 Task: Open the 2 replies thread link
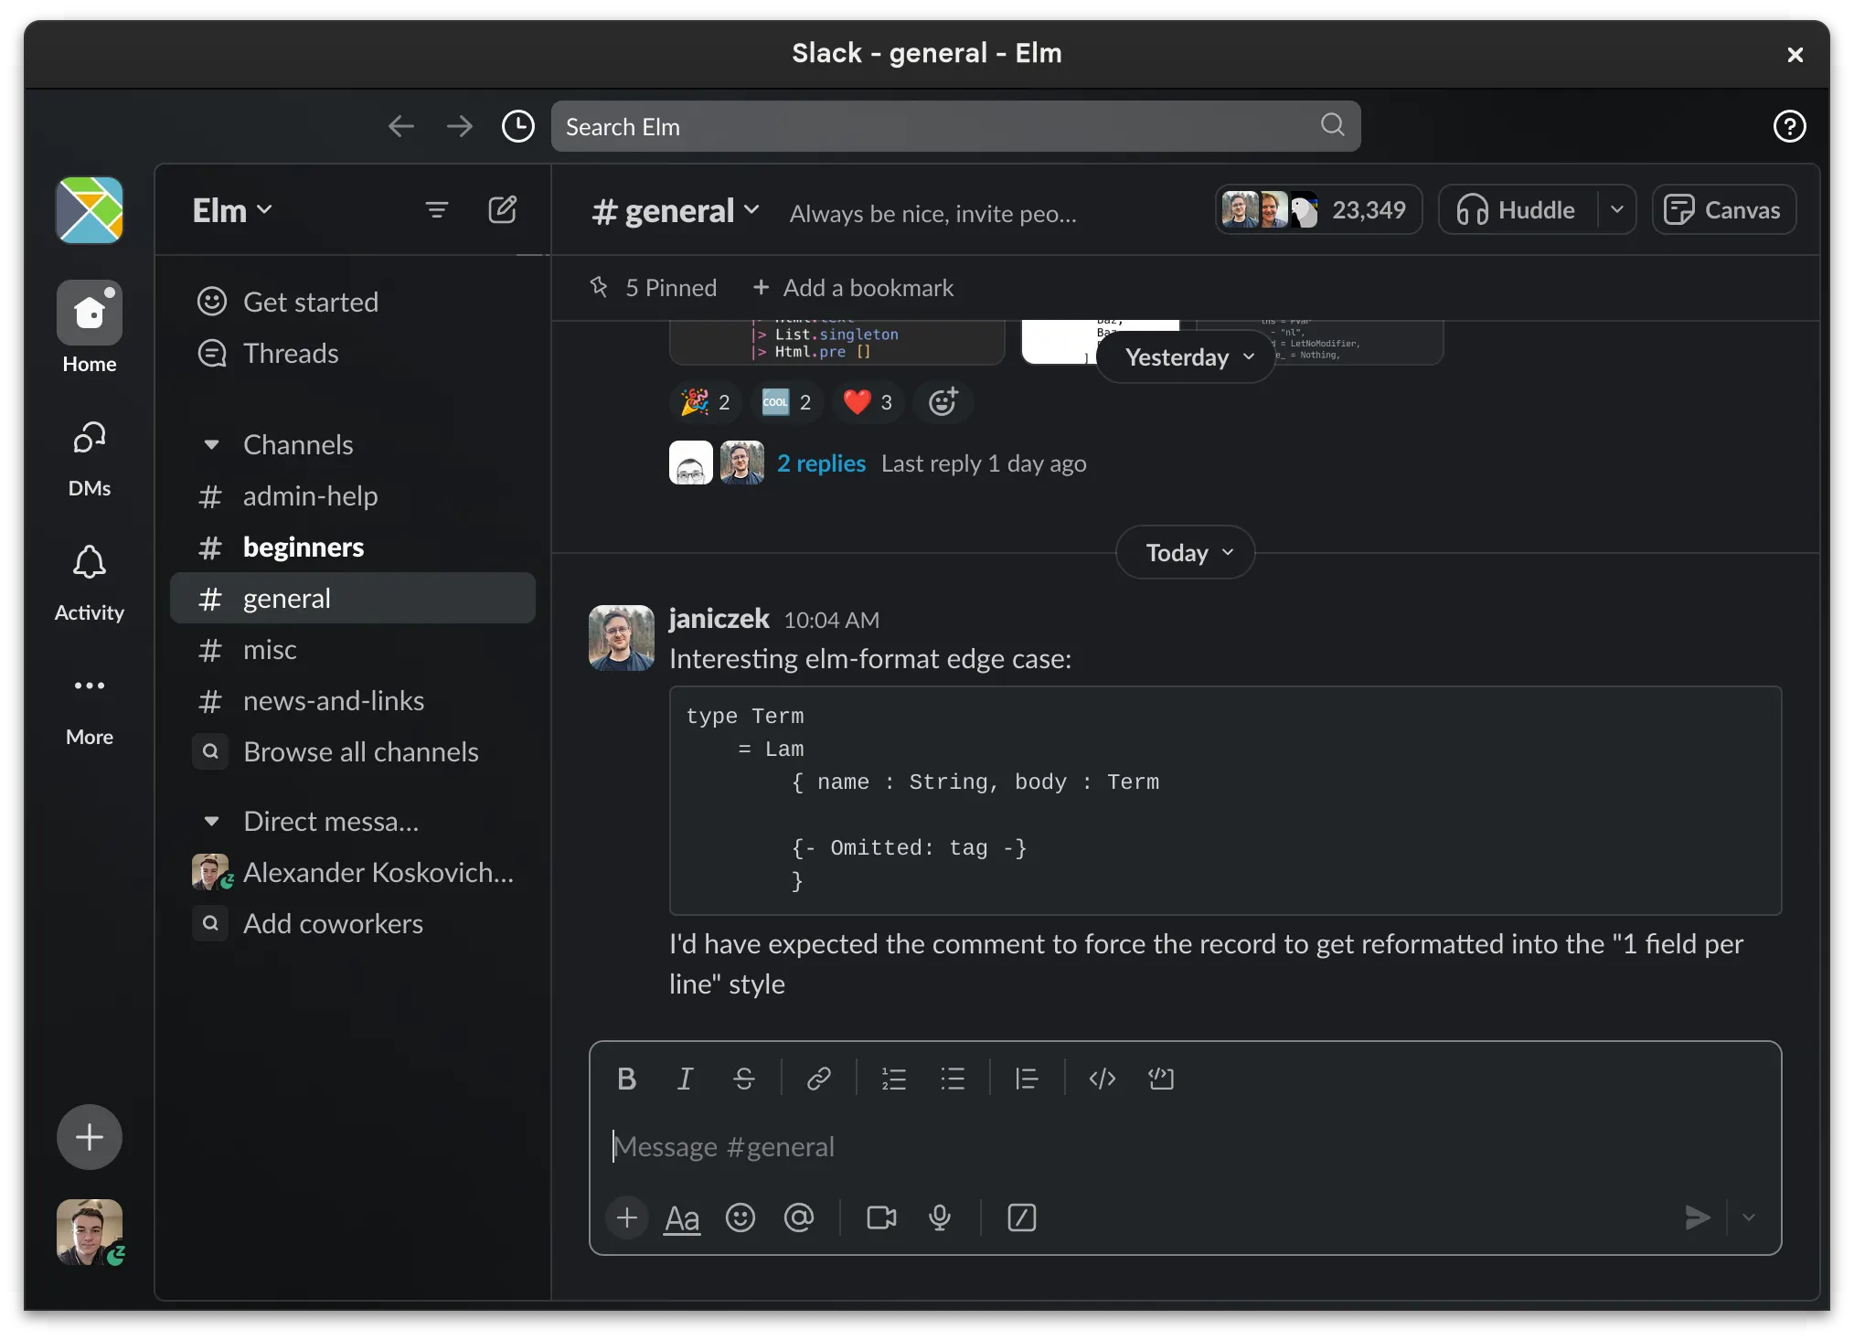(821, 463)
